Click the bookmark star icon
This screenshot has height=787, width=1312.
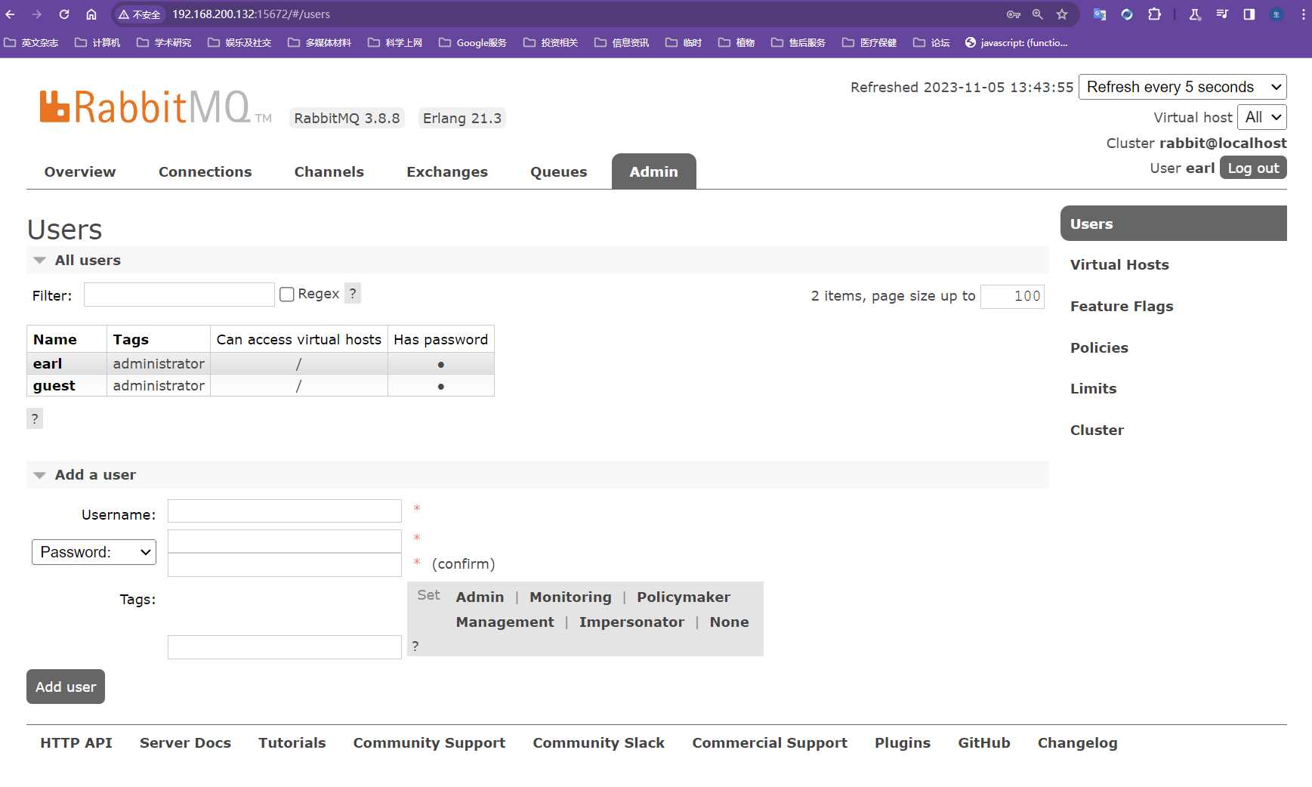point(1062,14)
